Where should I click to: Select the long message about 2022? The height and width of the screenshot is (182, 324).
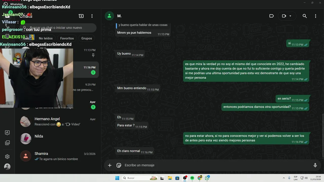(246, 71)
